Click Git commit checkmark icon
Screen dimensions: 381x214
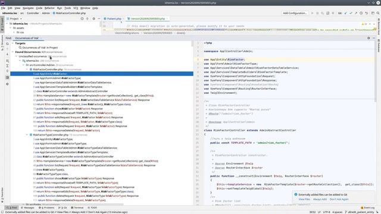coord(351,13)
